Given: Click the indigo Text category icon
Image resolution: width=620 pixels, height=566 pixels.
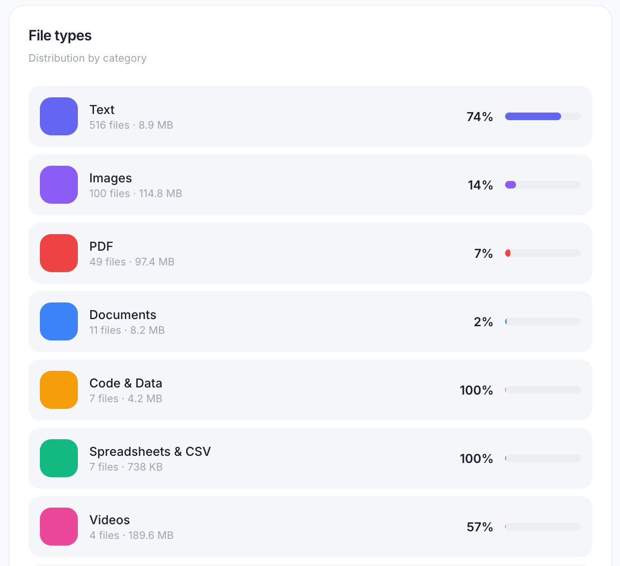Looking at the screenshot, I should click(x=59, y=116).
